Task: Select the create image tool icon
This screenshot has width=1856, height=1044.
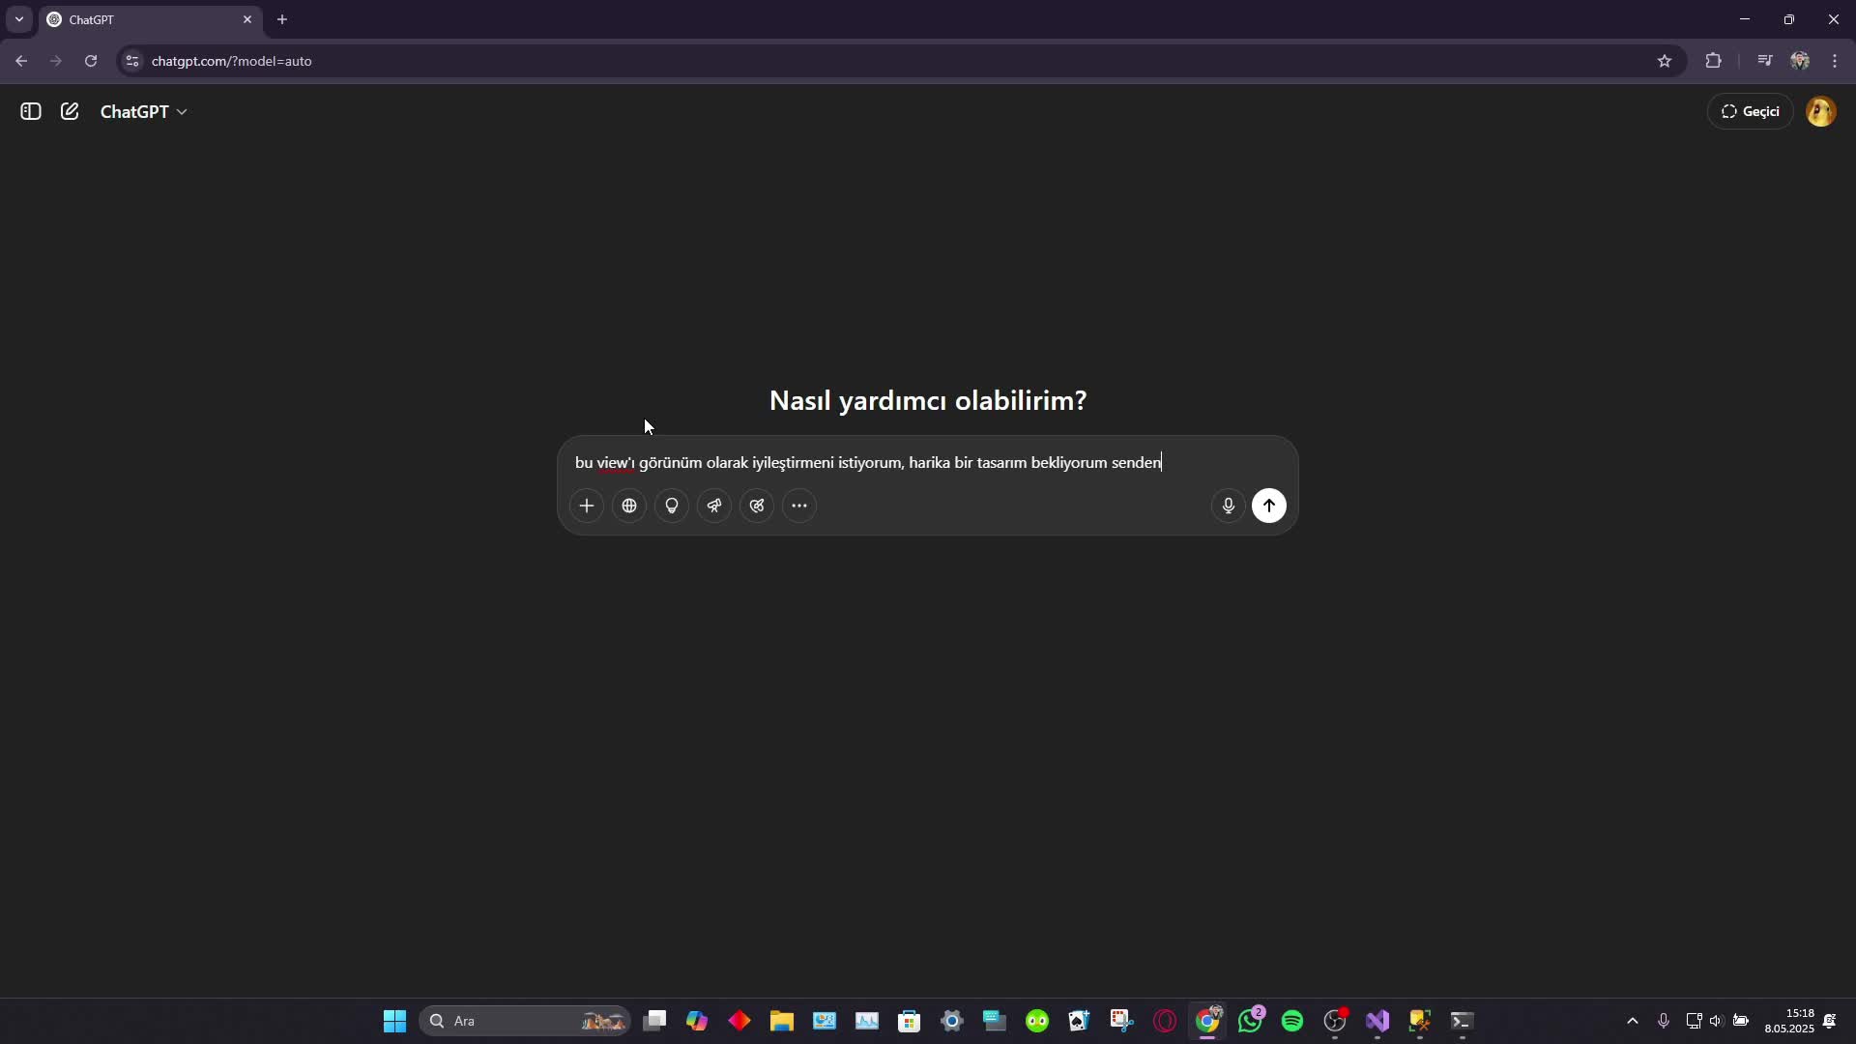Action: point(757,506)
